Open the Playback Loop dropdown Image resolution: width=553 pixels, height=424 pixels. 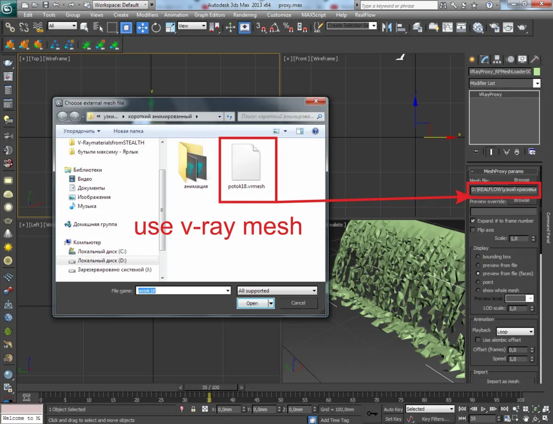pyautogui.click(x=515, y=331)
